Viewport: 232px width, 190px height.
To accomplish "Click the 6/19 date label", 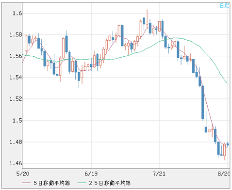I will [x=91, y=174].
